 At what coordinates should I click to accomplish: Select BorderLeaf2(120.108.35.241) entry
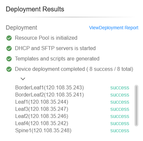[50, 95]
